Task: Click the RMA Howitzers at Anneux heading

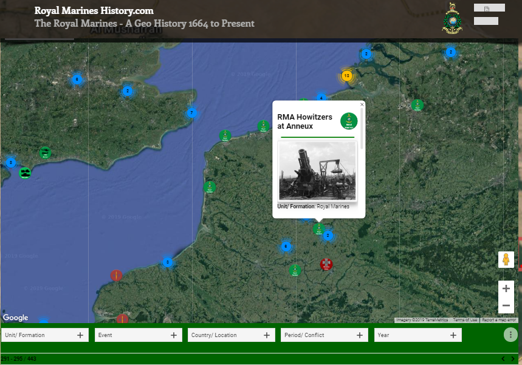Action: [x=304, y=121]
